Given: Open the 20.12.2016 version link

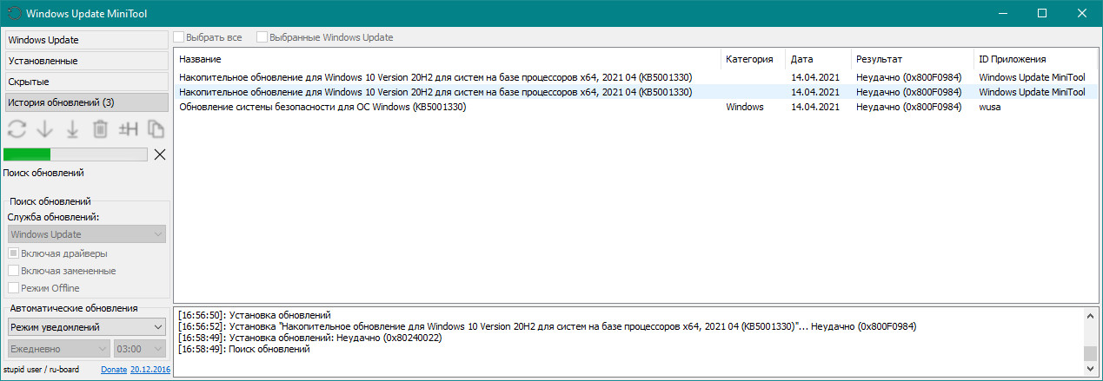Looking at the screenshot, I should 150,370.
